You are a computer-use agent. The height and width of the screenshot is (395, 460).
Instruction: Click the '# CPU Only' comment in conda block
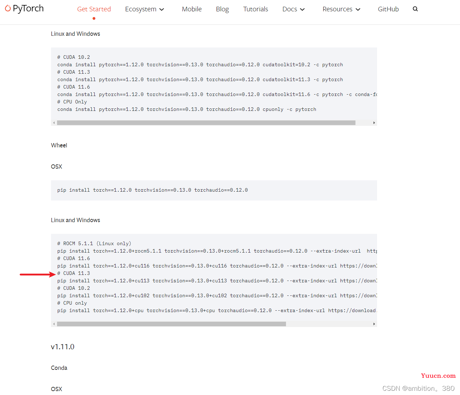click(x=72, y=102)
